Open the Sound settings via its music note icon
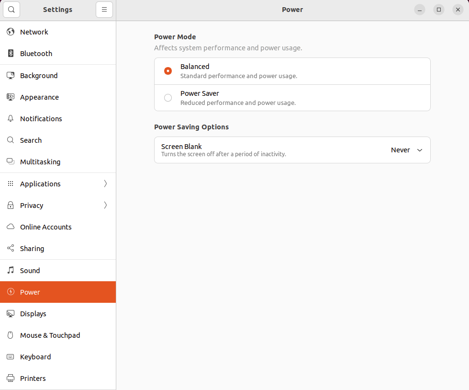Image resolution: width=469 pixels, height=390 pixels. pos(10,270)
